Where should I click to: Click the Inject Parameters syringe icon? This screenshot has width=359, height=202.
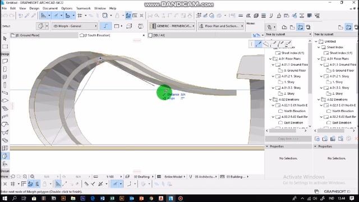[34, 16]
